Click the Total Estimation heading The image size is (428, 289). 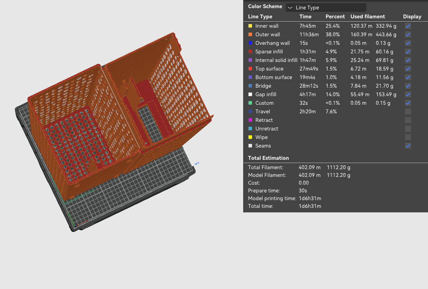tap(268, 158)
